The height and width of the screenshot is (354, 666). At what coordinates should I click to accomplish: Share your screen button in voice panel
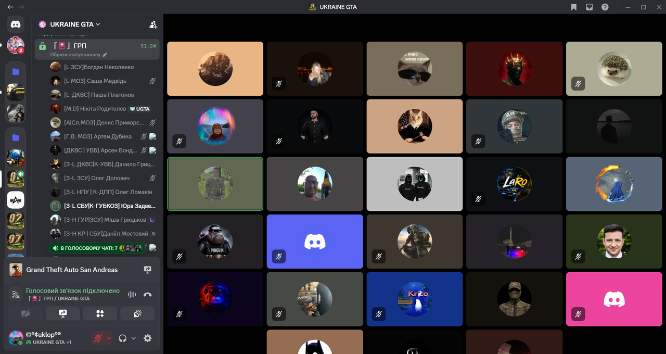click(x=62, y=313)
